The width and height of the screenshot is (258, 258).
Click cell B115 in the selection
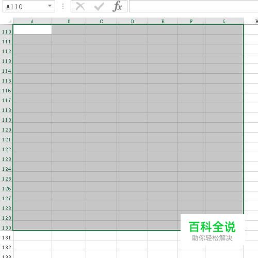pos(69,78)
